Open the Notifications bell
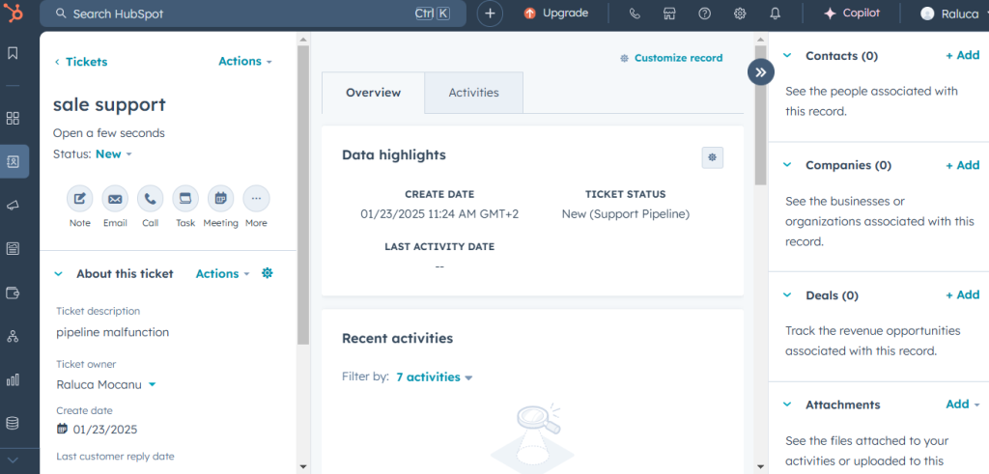Image resolution: width=989 pixels, height=474 pixels. (x=776, y=14)
